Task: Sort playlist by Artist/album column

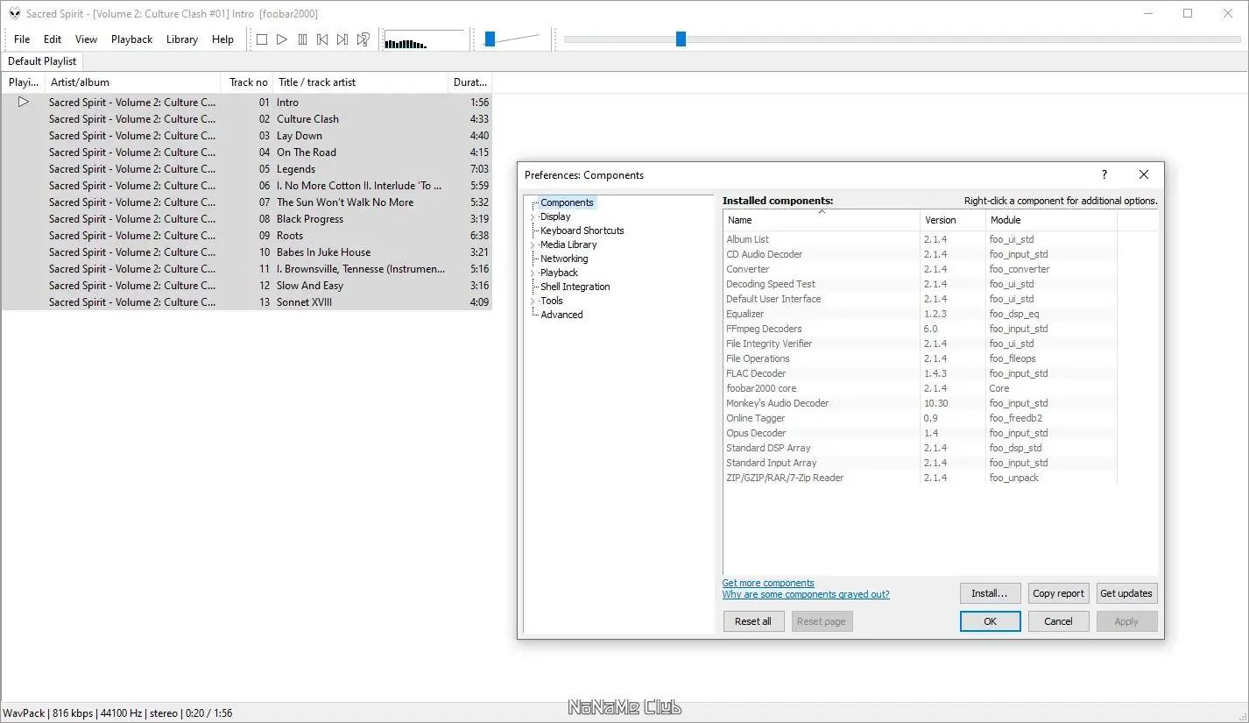Action: point(132,82)
